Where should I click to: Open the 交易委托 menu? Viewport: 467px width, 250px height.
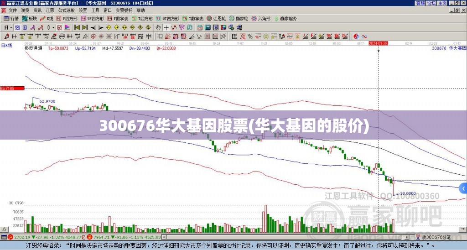(x=124, y=10)
